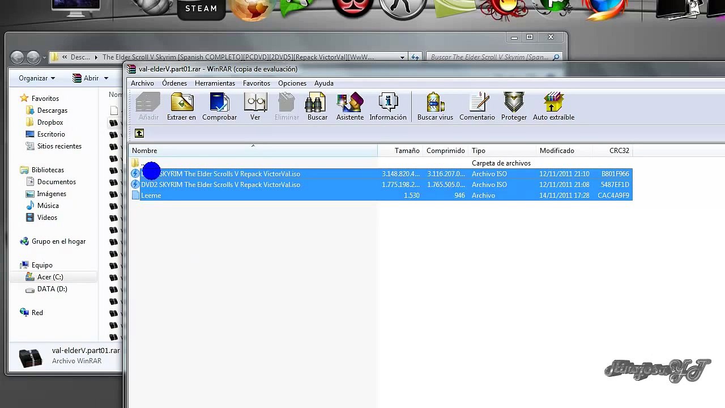Sort by the Tipo column header
This screenshot has width=725, height=408.
pyautogui.click(x=502, y=151)
